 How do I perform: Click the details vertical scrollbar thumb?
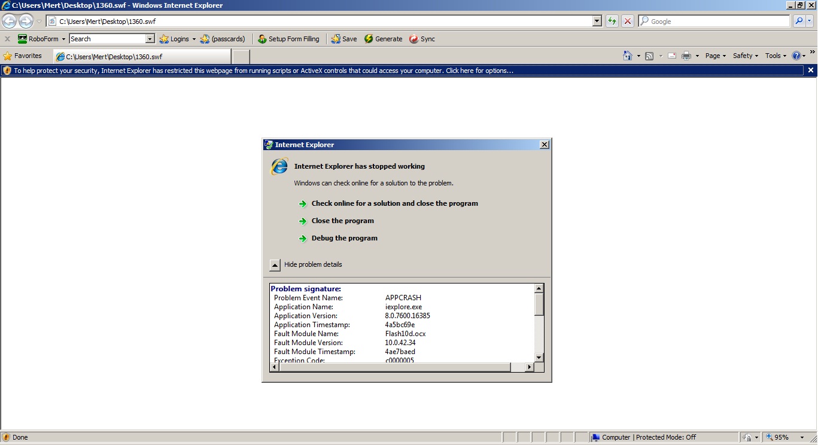coord(539,304)
